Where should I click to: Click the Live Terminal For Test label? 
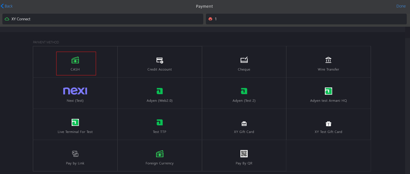click(75, 132)
